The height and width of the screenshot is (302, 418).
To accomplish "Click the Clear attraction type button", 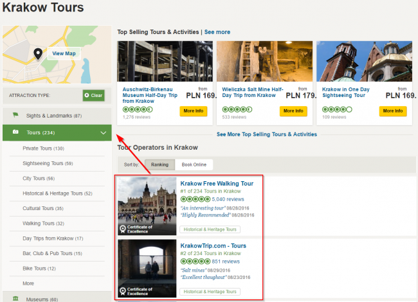I will tap(94, 95).
